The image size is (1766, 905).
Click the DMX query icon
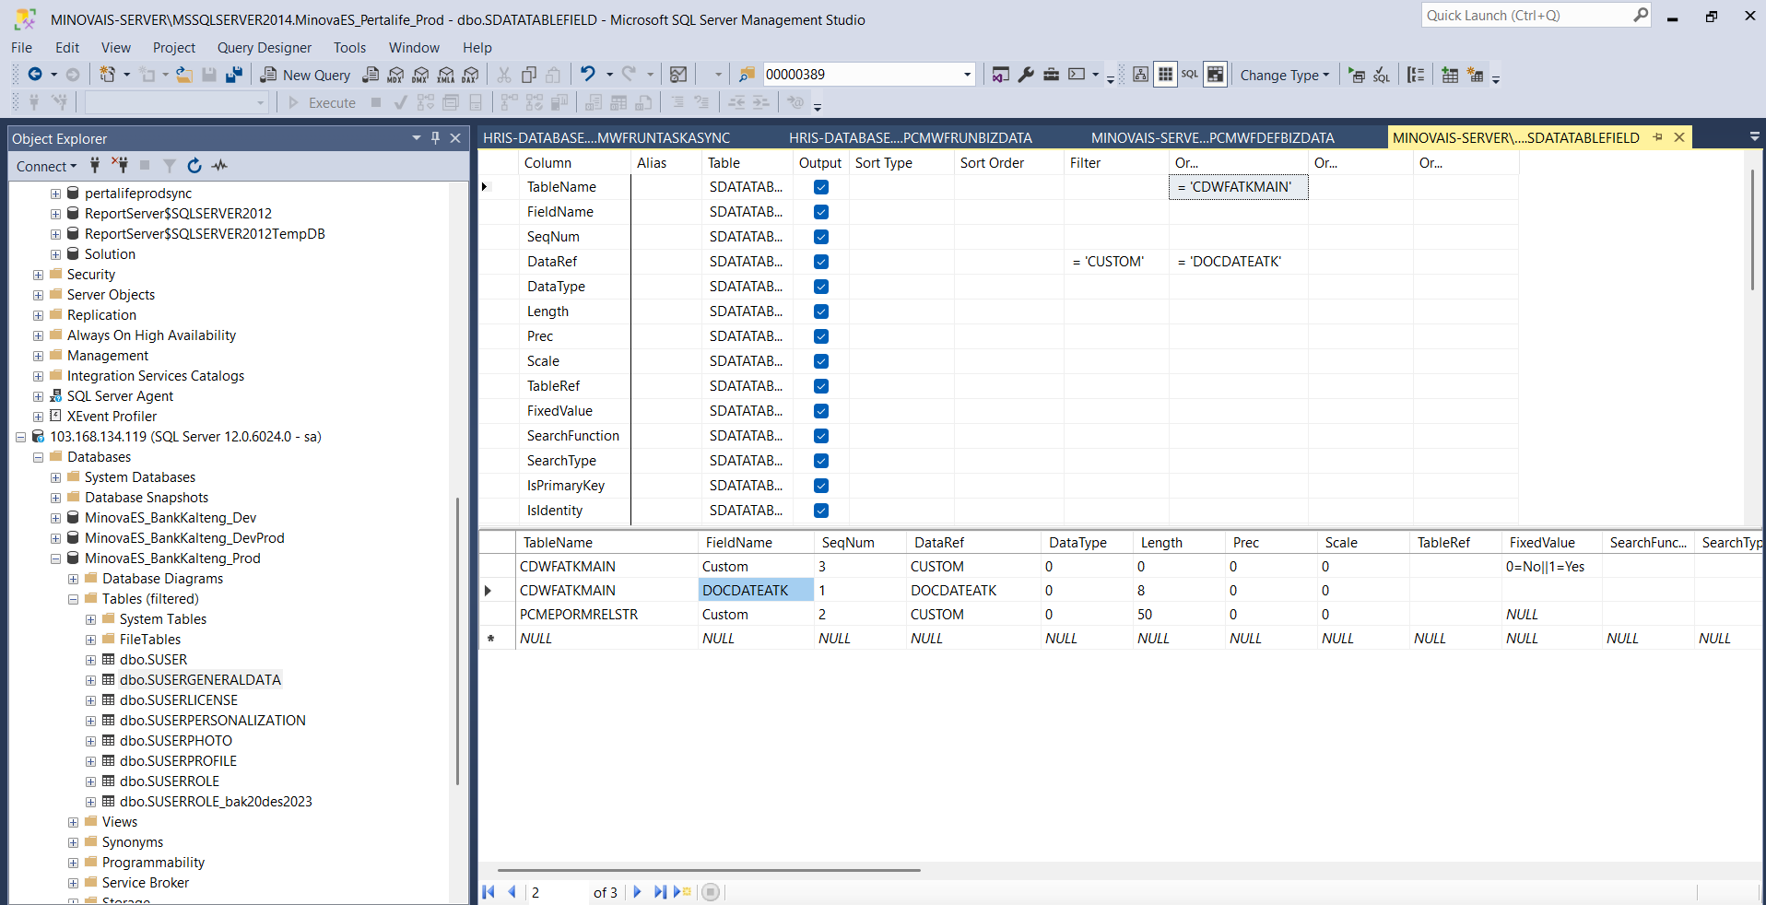click(421, 75)
